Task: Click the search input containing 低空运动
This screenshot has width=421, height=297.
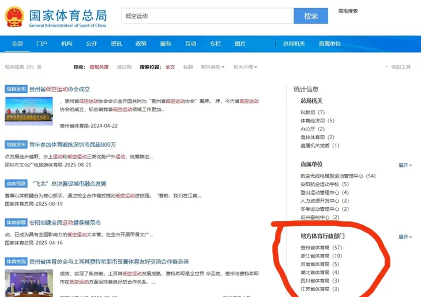Action: pyautogui.click(x=206, y=16)
